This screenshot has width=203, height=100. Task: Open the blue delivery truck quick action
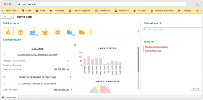70,31
